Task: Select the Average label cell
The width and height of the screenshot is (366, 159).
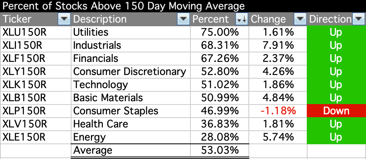Action: pyautogui.click(x=131, y=150)
